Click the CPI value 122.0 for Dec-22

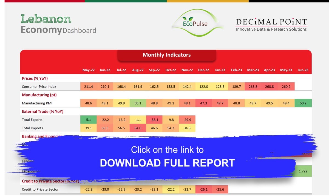[203, 87]
